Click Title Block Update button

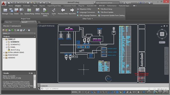point(105,12)
